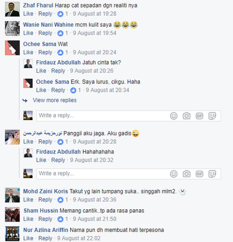Open emoji picker in second reply box
This screenshot has width=233, height=242.
pyautogui.click(x=174, y=174)
